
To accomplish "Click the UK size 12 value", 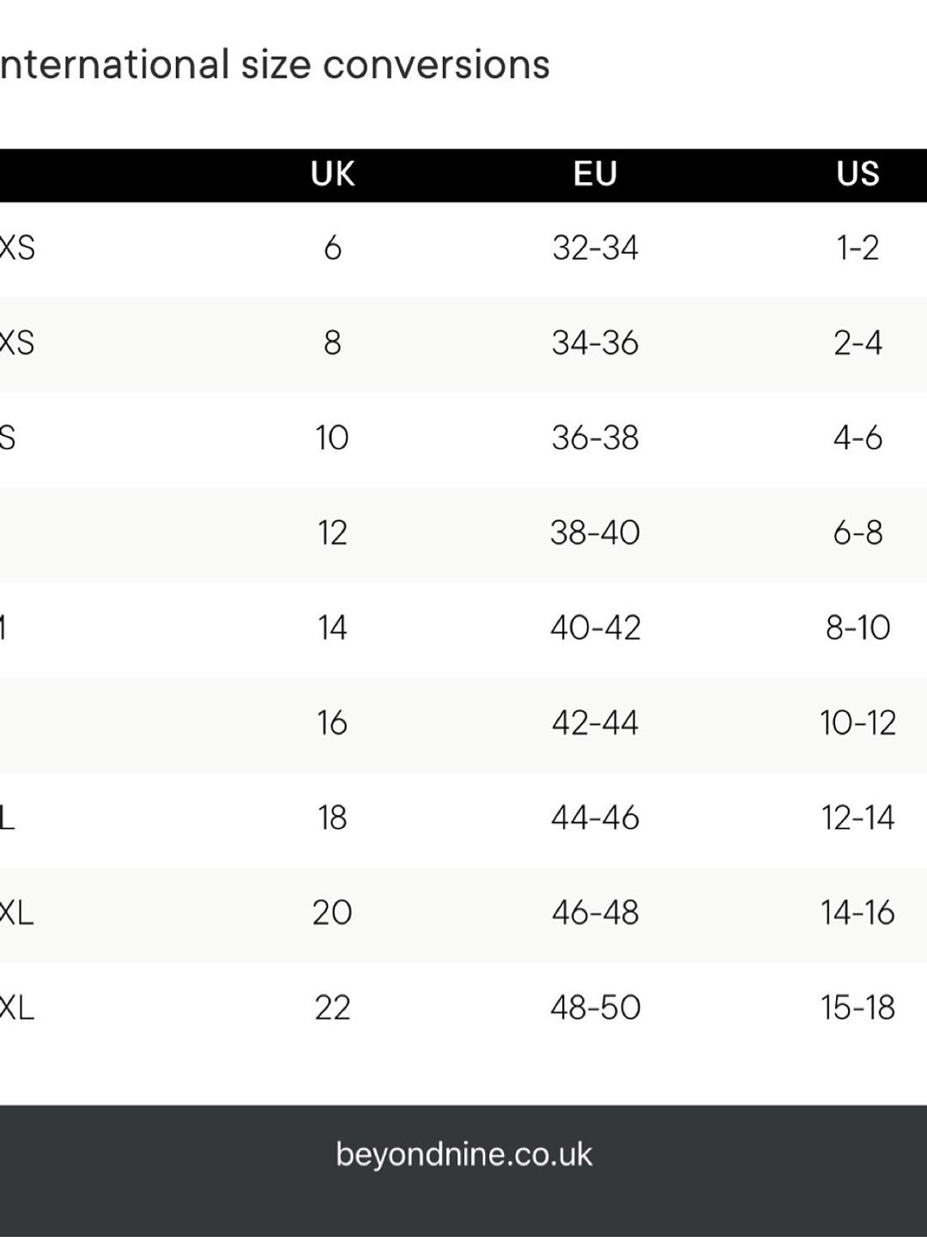I will 332,533.
